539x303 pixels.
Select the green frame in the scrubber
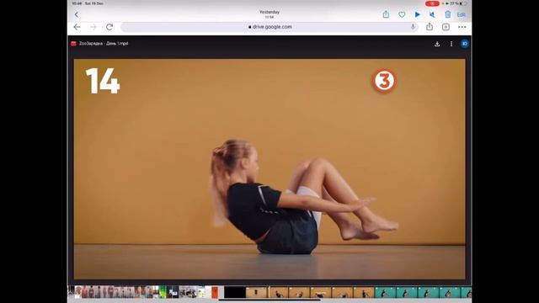tap(163, 292)
